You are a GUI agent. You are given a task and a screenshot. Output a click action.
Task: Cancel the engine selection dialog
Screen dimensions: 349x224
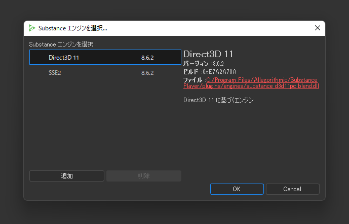(x=293, y=189)
